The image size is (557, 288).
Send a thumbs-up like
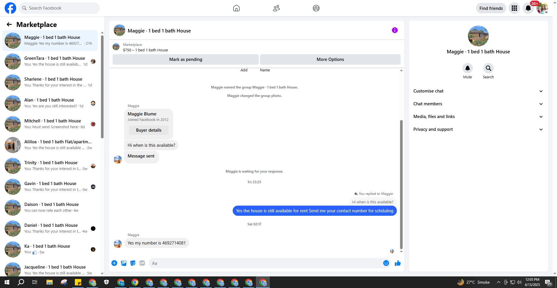(x=398, y=263)
